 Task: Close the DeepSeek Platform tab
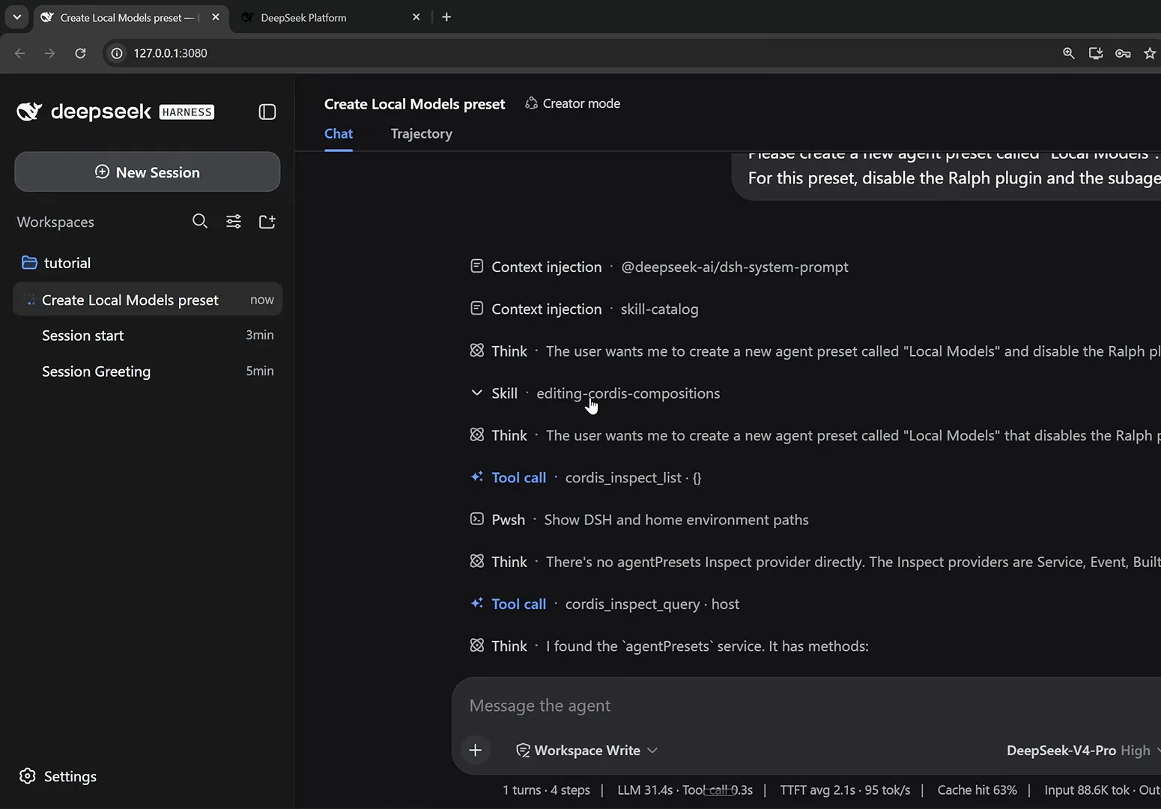click(x=416, y=16)
